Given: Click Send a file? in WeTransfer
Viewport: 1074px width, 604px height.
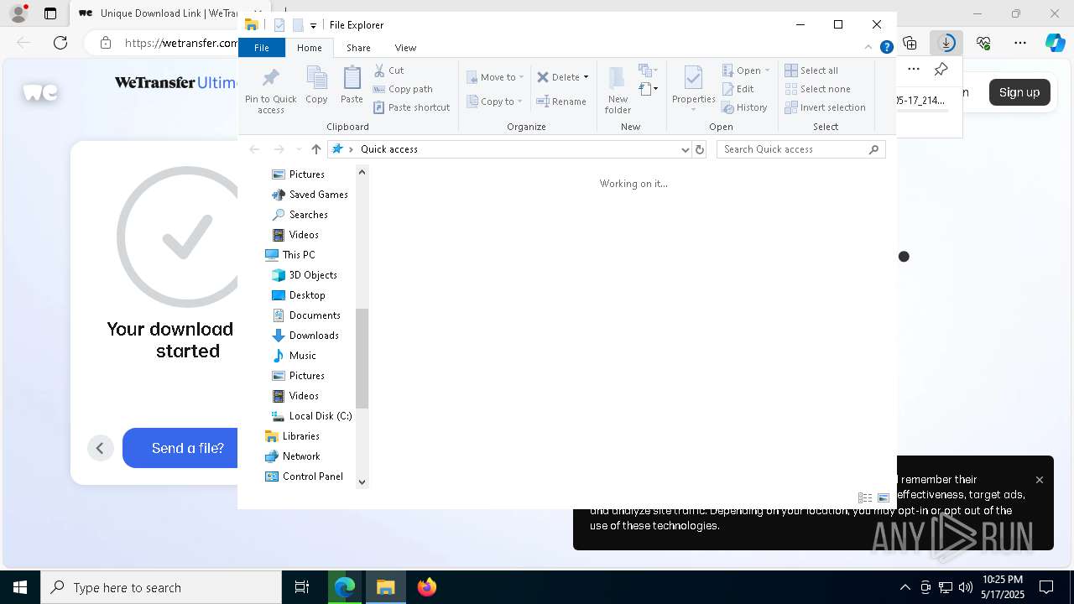Looking at the screenshot, I should pos(188,448).
